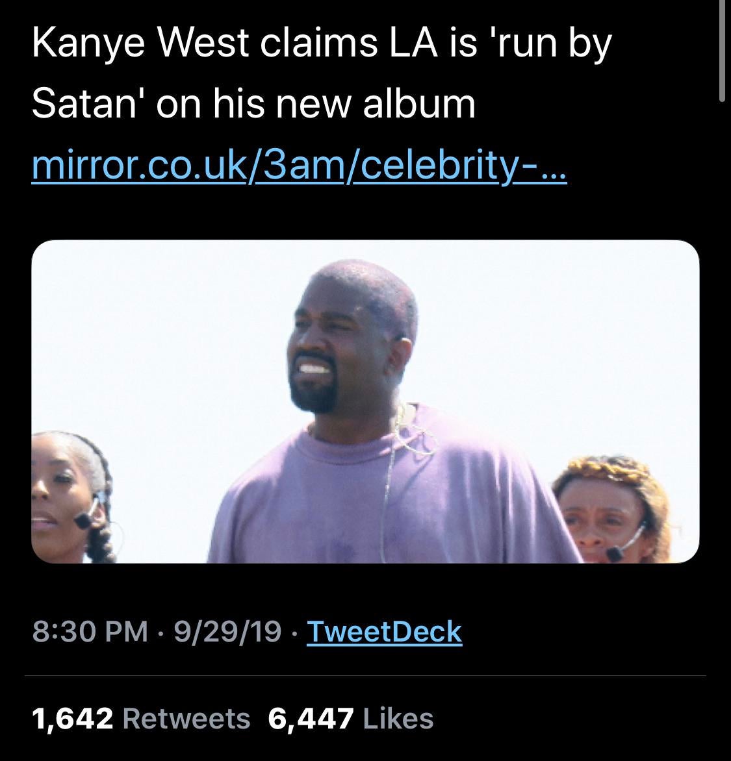This screenshot has height=761, width=731.
Task: Click the "Satan' on his new album" line
Action: 253,104
